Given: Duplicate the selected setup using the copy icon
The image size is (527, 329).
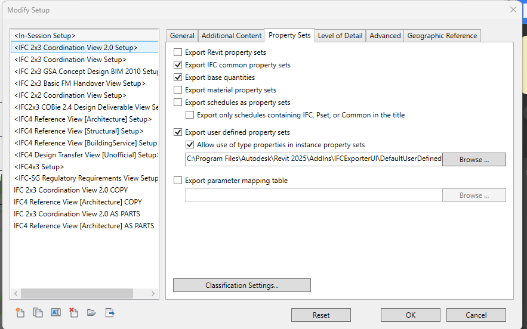Looking at the screenshot, I should click(x=38, y=312).
